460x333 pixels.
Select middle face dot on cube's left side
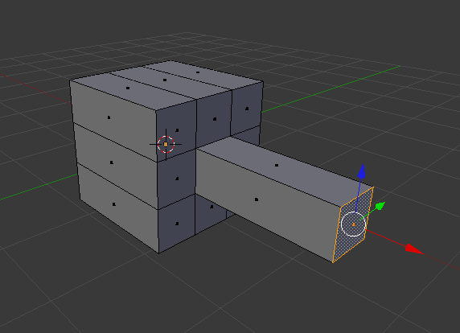tap(111, 162)
